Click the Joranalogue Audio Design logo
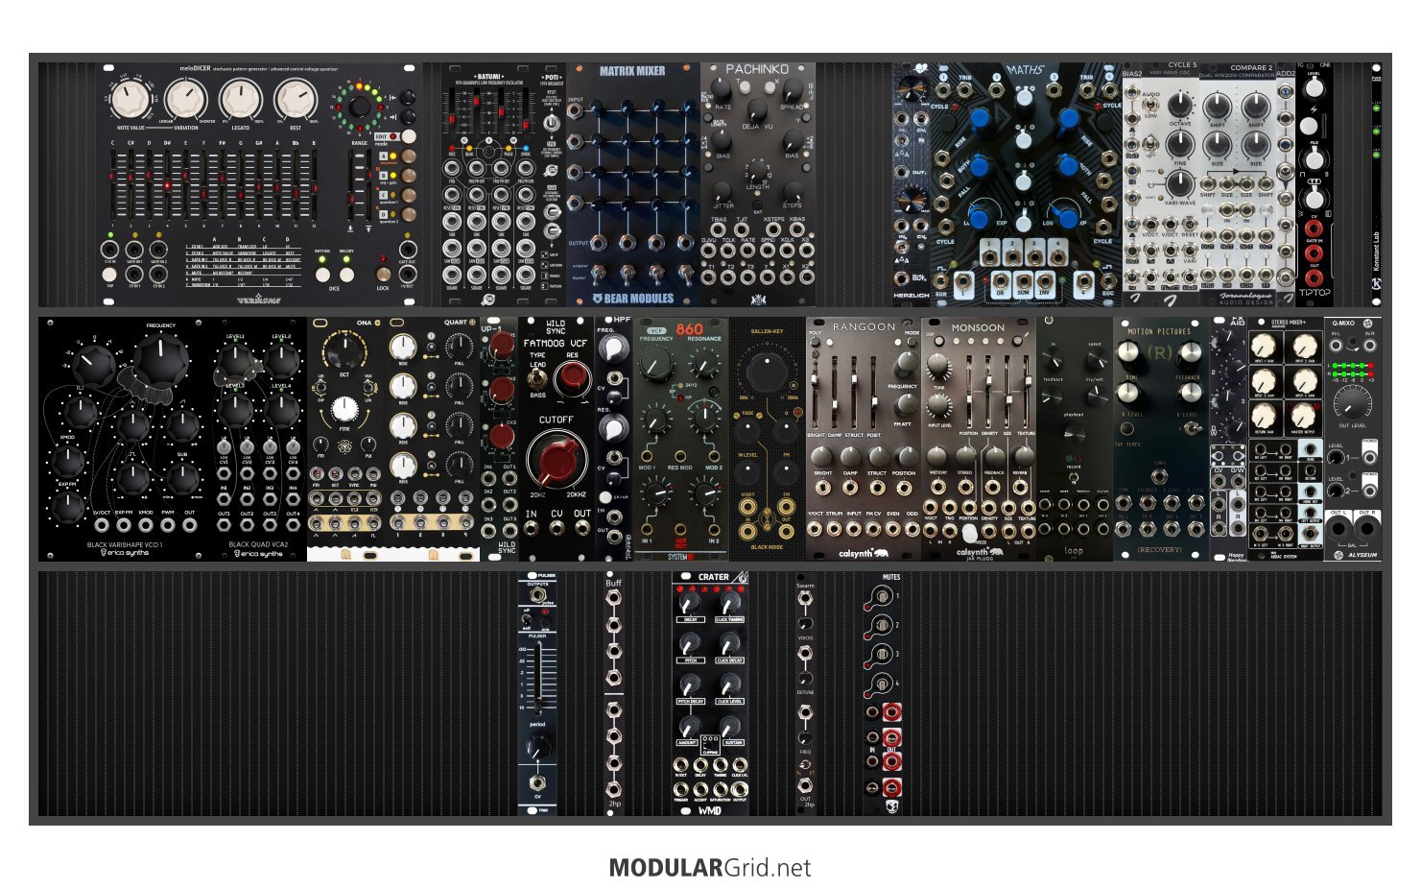This screenshot has height=888, width=1421. [1246, 299]
